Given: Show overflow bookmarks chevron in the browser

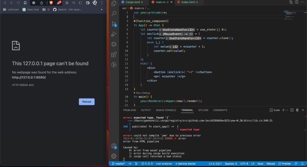Looking at the screenshot, I should (101, 9).
